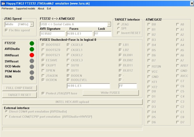Image resolution: width=194 pixels, height=137 pixels.
Task: Open the USB Serial Cable A dropdown
Action: (109, 24)
